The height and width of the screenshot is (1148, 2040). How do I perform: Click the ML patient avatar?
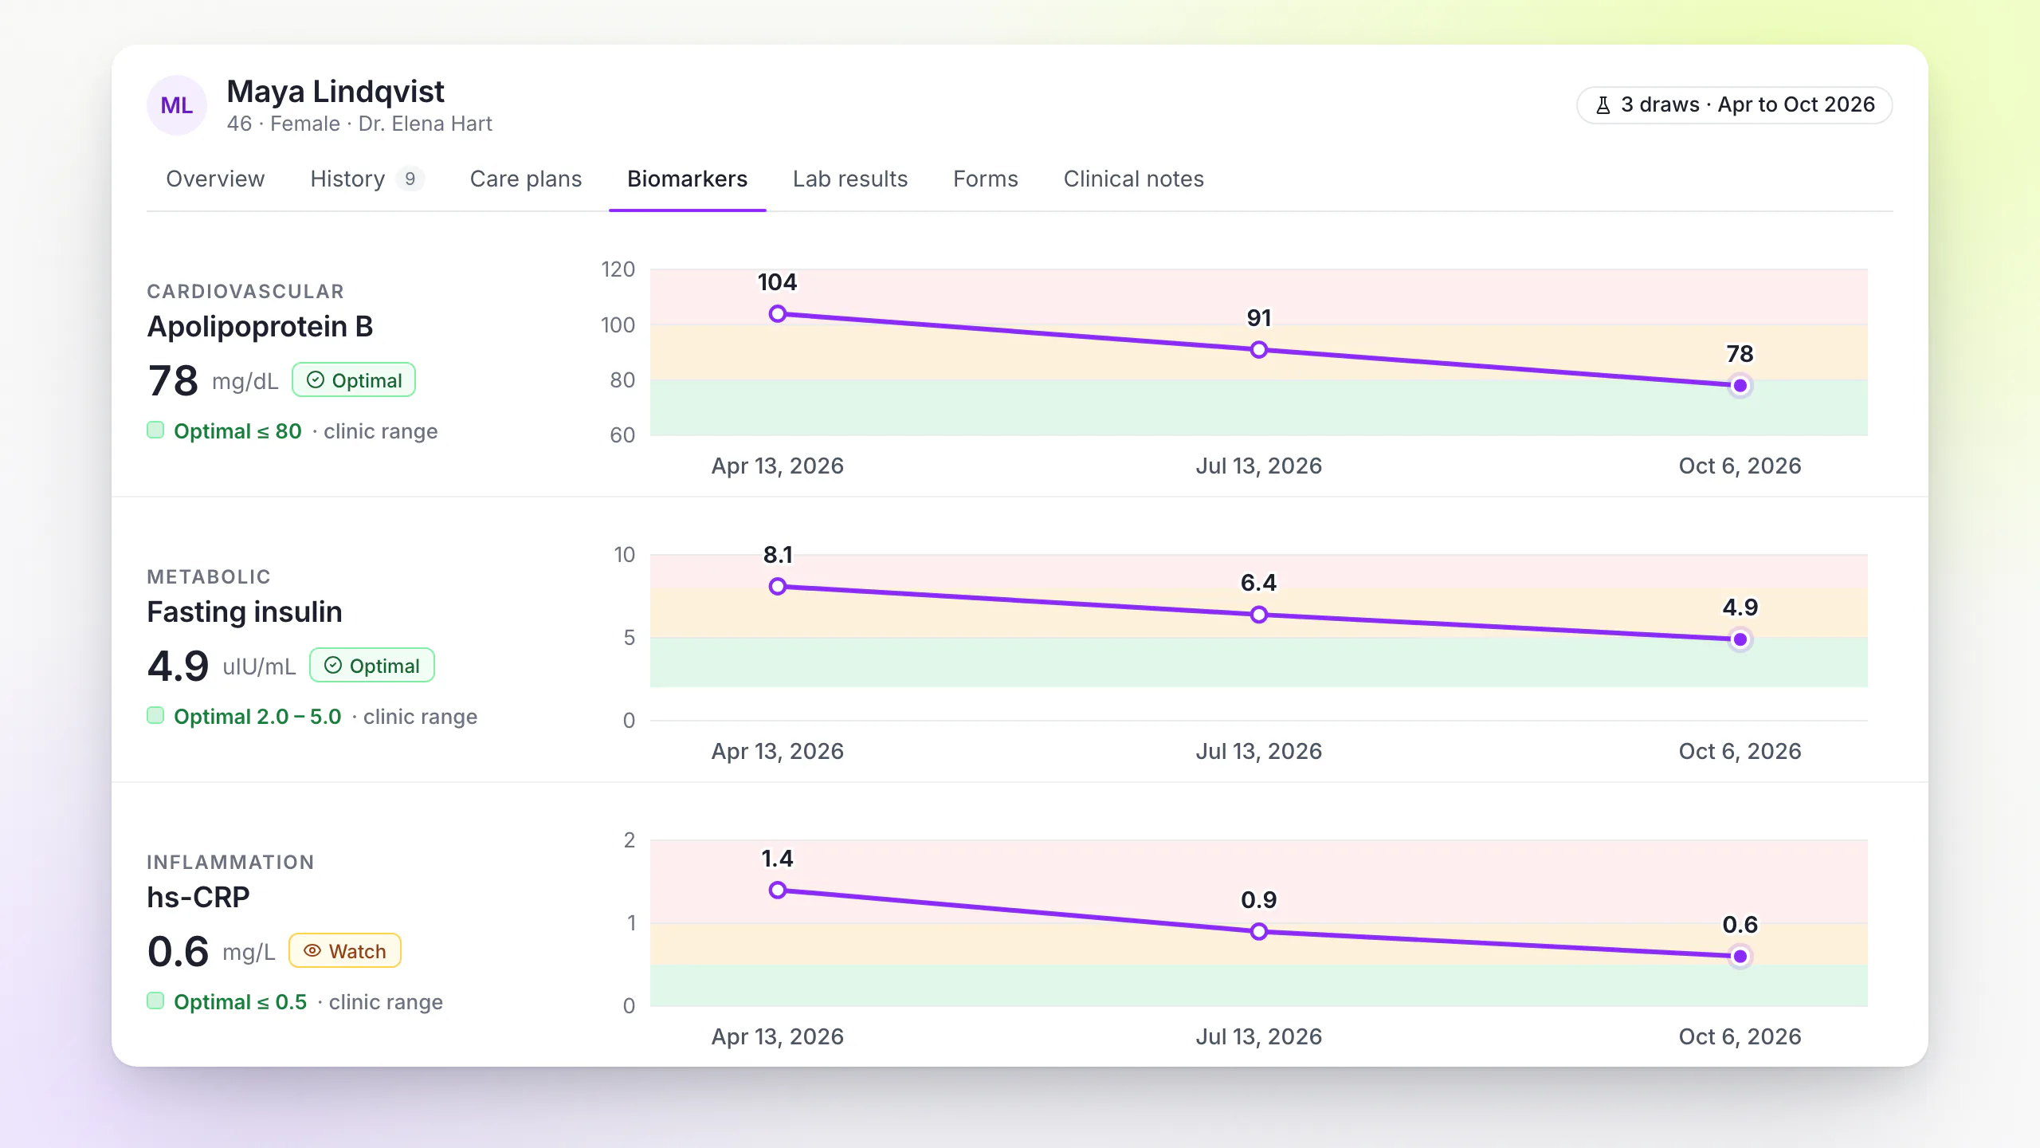(x=177, y=105)
